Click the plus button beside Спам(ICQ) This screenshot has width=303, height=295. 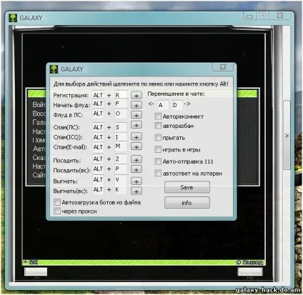136,137
